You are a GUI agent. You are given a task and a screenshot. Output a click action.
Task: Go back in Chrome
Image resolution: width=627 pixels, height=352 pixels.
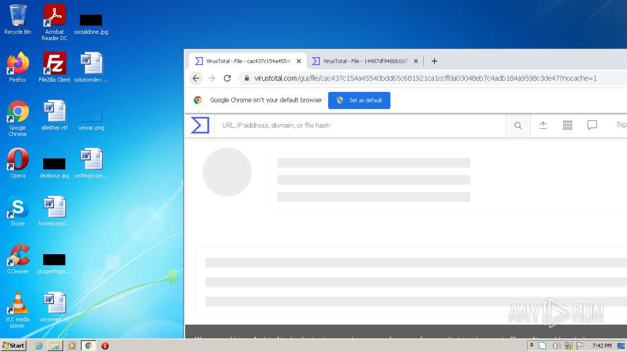click(196, 78)
